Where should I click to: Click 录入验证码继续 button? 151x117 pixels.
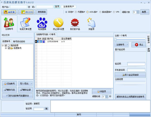pyautogui.click(x=130, y=75)
